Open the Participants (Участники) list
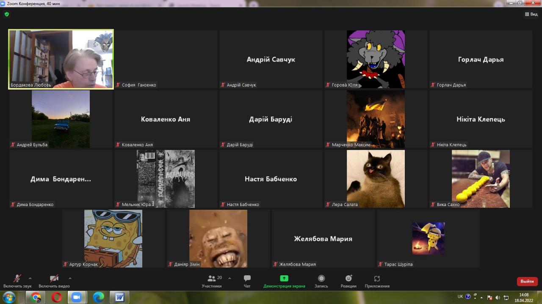 (x=212, y=281)
